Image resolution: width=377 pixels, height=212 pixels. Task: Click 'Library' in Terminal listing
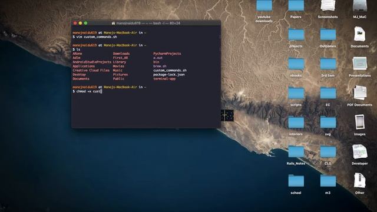[120, 62]
